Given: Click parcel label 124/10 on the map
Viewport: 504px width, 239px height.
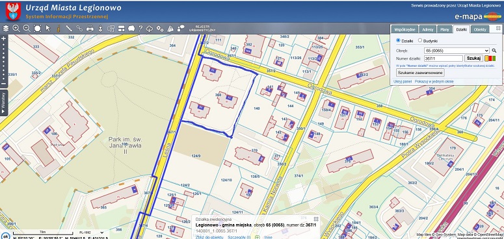Looking at the screenshot, I should pos(226,180).
